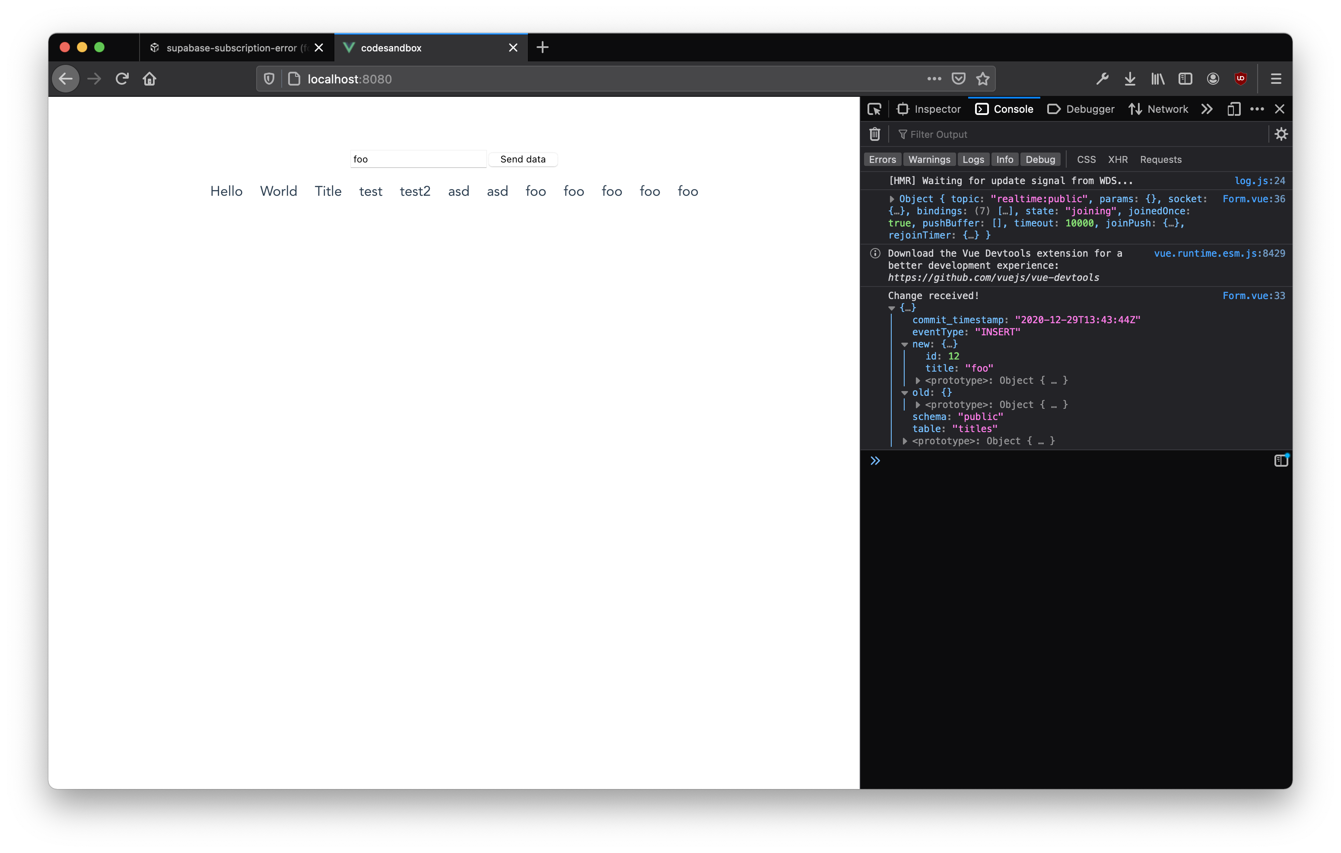Expand the realtime:public Object log entry
Screen dimensions: 1341x853
892,199
